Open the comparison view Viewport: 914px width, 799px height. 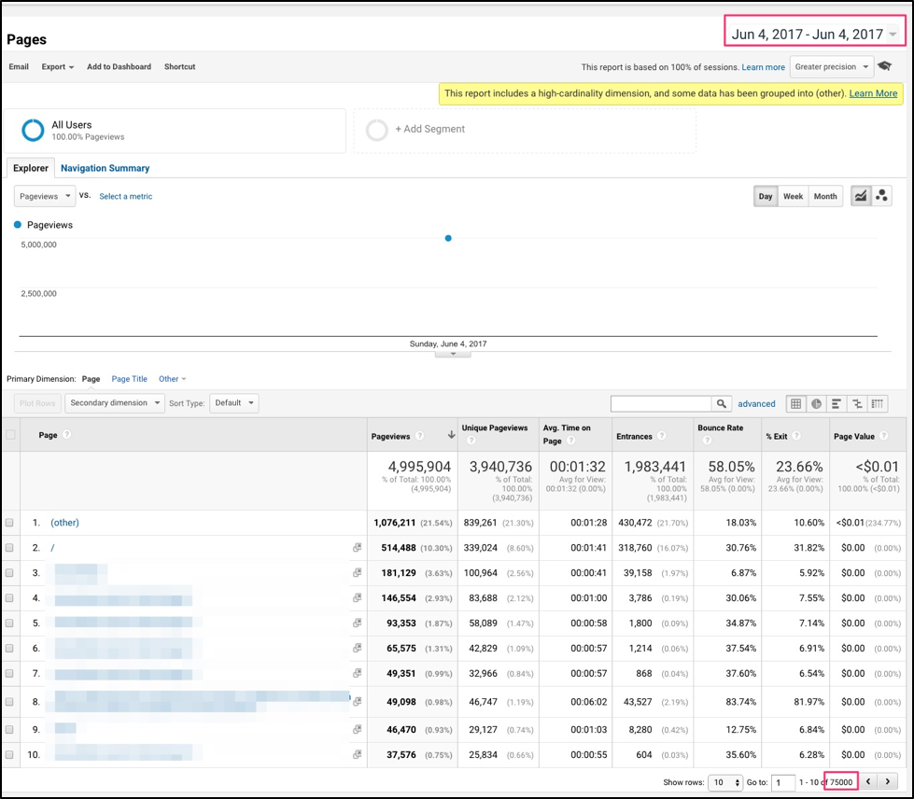pos(855,403)
